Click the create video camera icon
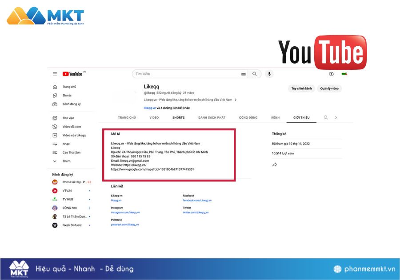400x280 pixels. [x=332, y=74]
